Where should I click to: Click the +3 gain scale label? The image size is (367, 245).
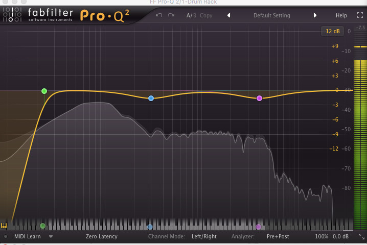point(335,76)
